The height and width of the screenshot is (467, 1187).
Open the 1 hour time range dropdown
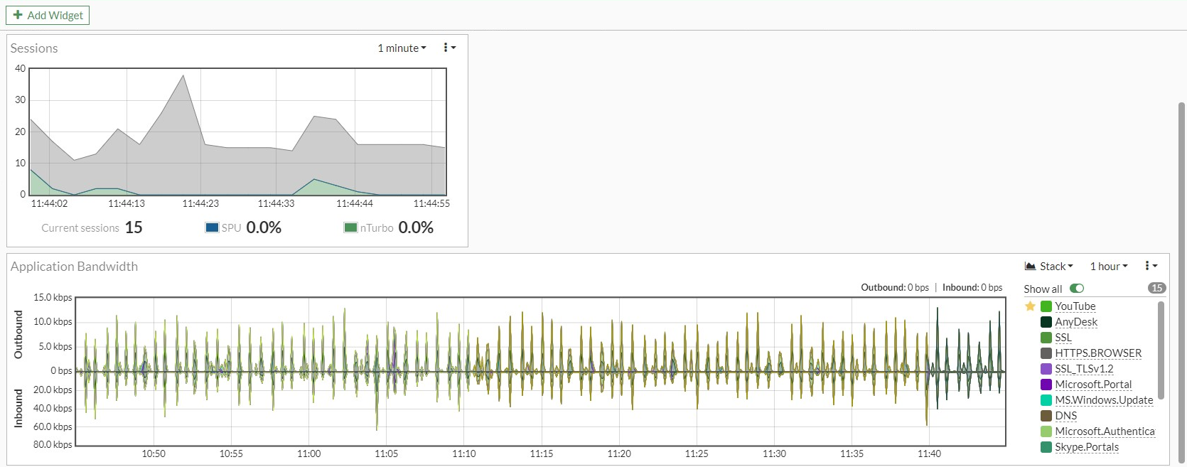click(x=1109, y=267)
